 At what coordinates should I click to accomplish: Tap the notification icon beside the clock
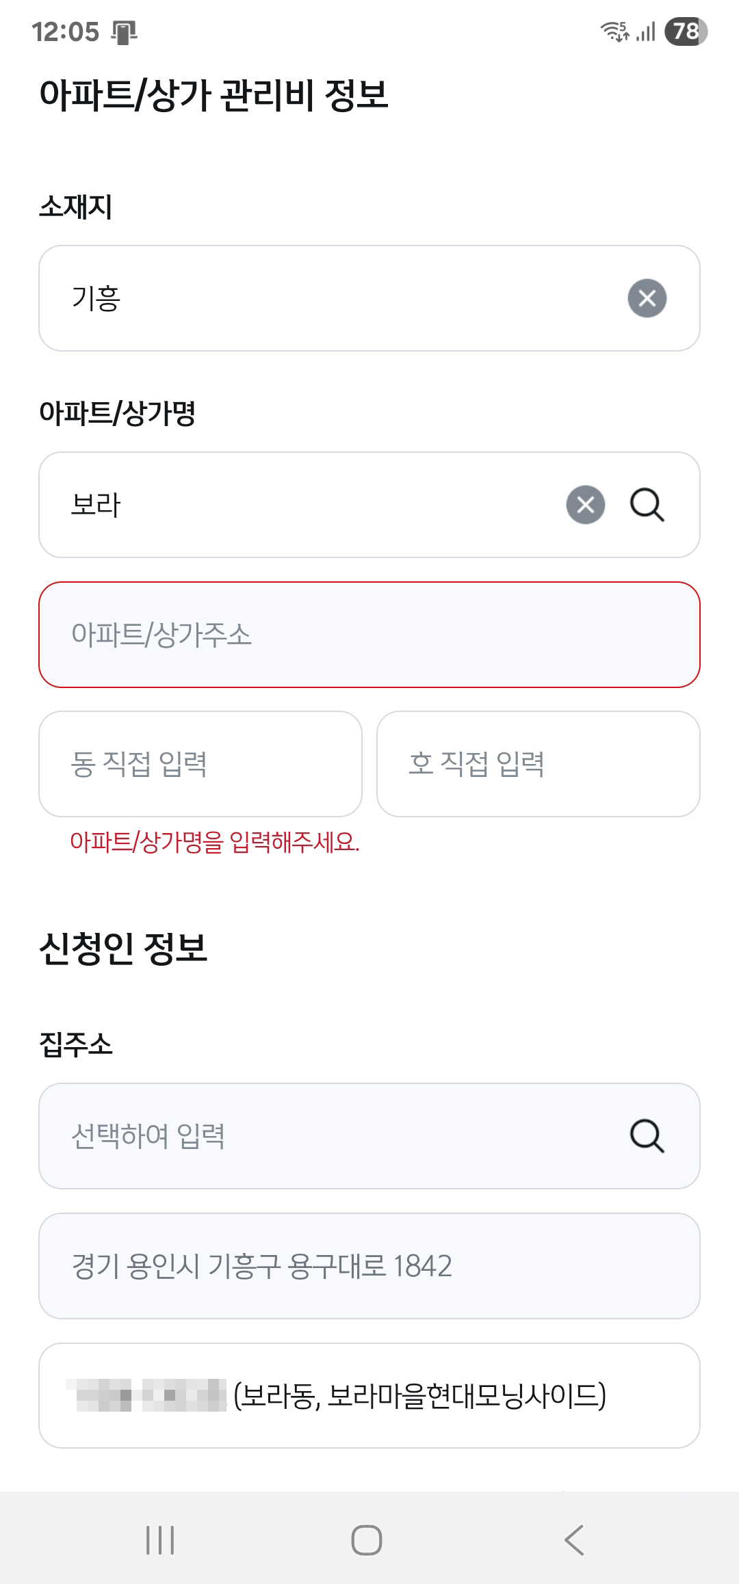124,32
